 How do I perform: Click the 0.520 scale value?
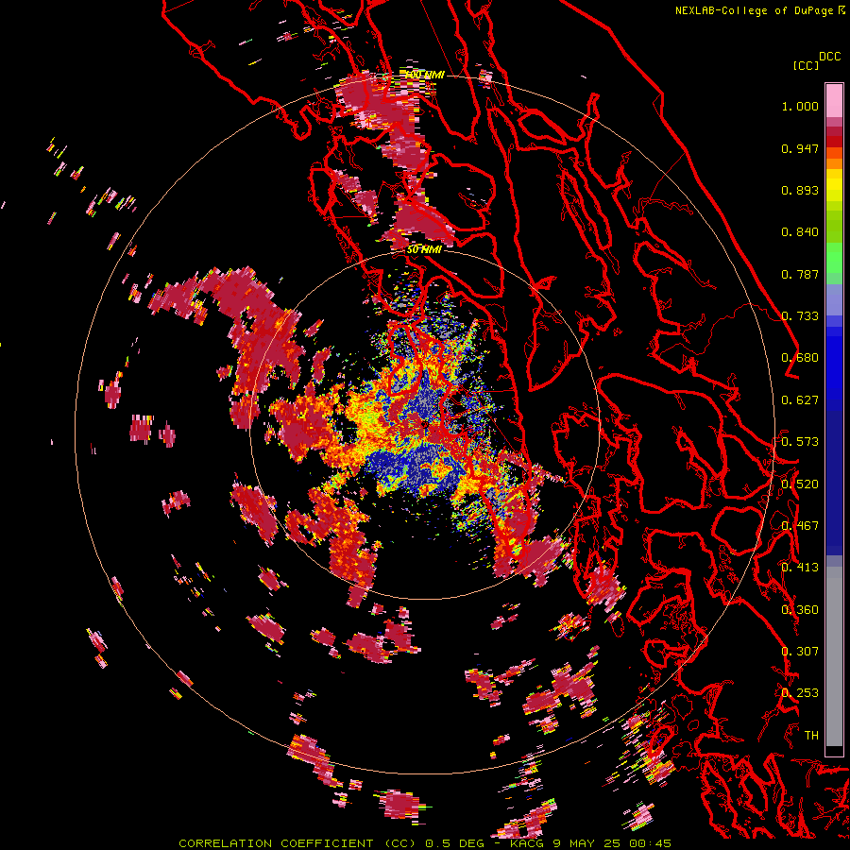coord(800,484)
